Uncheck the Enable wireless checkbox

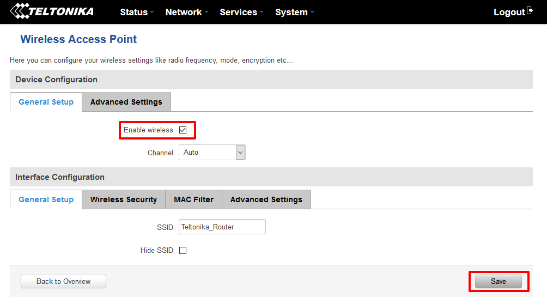tap(183, 130)
